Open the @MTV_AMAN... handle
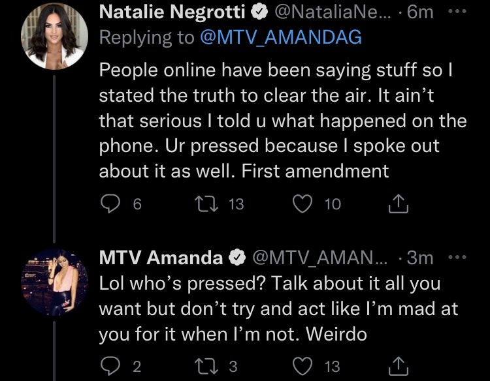 [x=319, y=258]
